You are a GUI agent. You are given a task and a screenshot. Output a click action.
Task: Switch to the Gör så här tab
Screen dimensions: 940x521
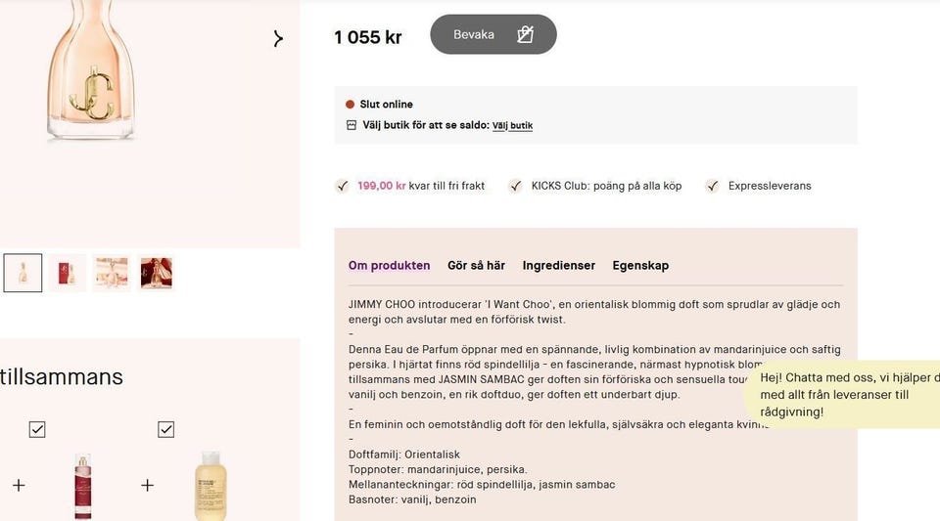click(x=476, y=266)
